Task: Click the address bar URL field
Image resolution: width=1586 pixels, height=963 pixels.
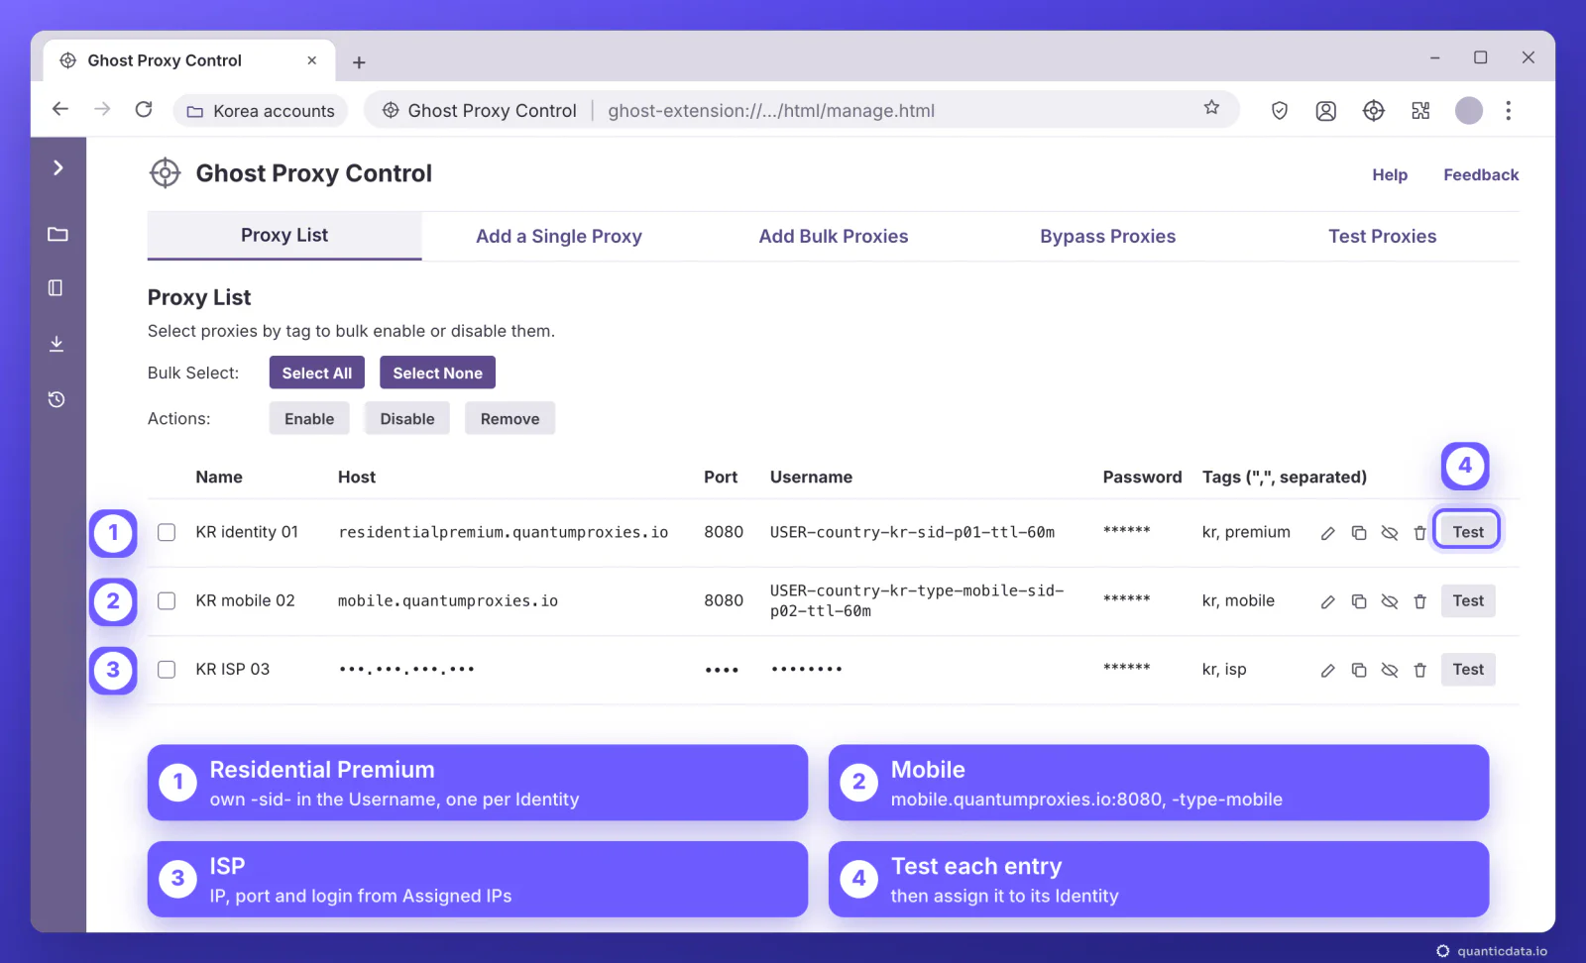Action: tap(801, 110)
